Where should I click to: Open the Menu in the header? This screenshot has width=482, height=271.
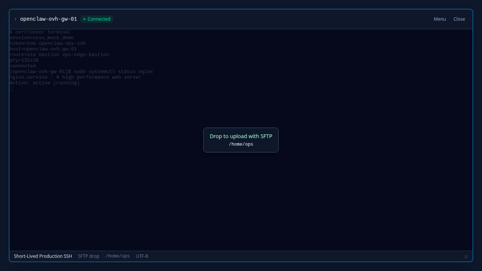pyautogui.click(x=439, y=19)
